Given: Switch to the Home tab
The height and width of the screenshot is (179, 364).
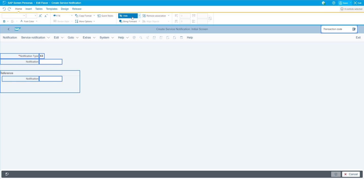Looking at the screenshot, I should (19, 9).
